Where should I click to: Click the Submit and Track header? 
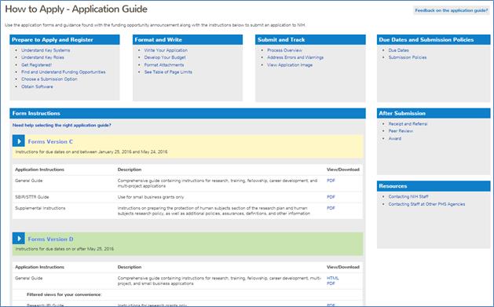[x=310, y=40]
